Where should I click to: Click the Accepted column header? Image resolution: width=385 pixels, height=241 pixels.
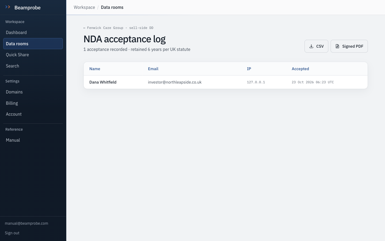point(300,69)
